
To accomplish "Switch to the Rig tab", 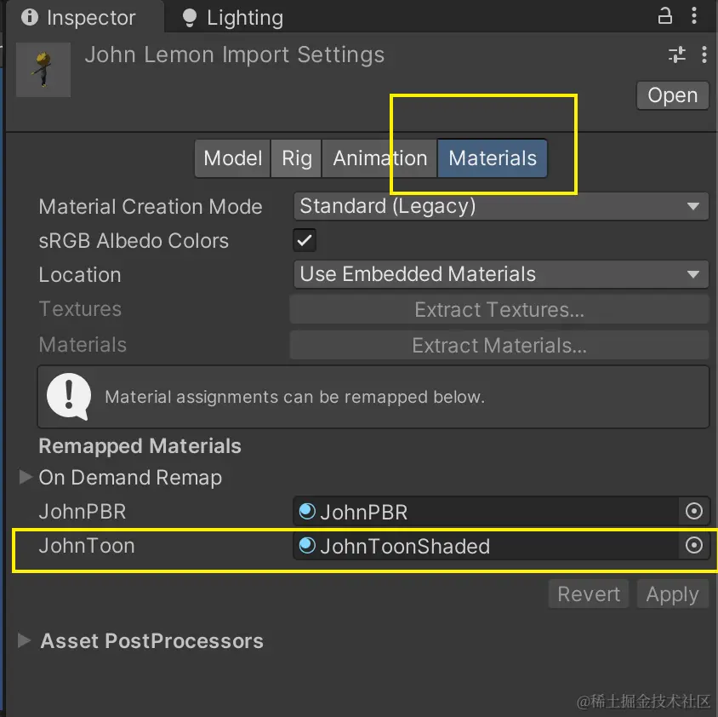I will pyautogui.click(x=297, y=158).
